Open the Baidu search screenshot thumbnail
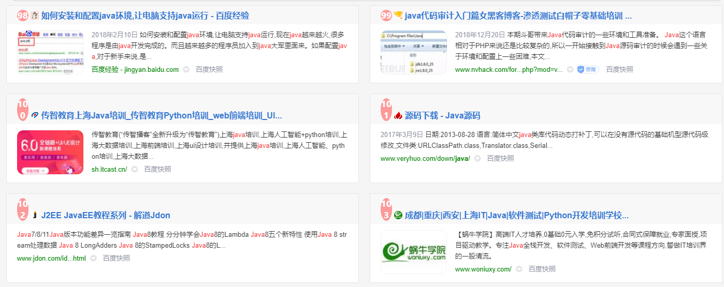 pos(50,52)
